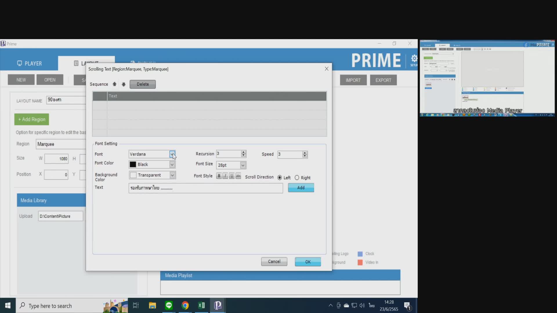Open Excel from taskbar
The width and height of the screenshot is (557, 313).
[x=202, y=305]
